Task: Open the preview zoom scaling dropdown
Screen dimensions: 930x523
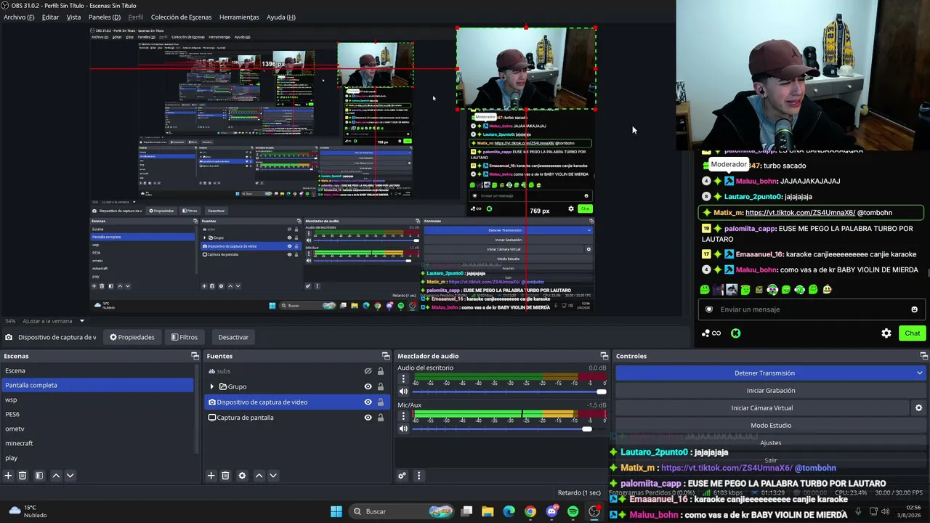Action: tap(81, 321)
